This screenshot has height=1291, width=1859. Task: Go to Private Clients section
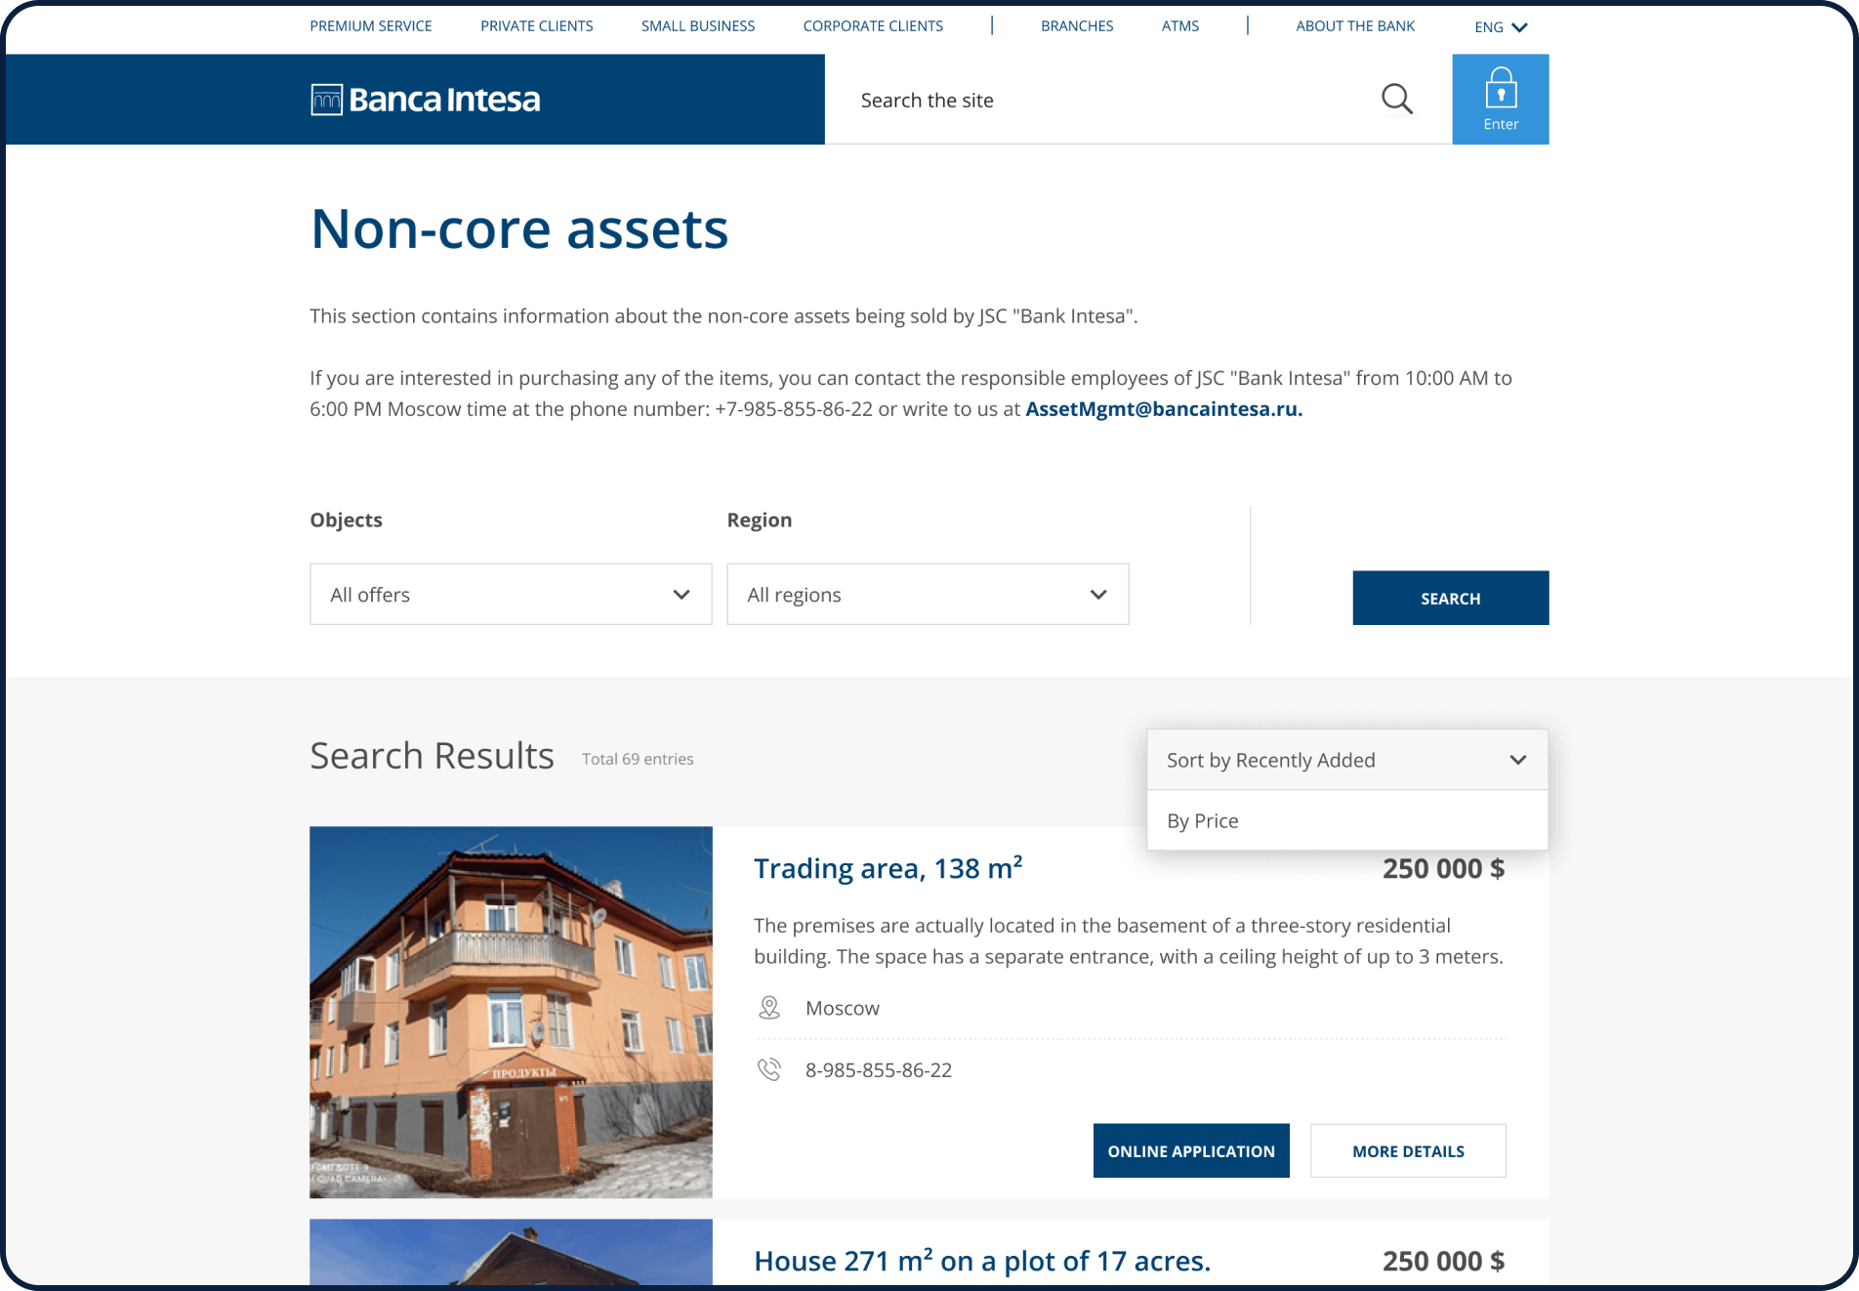point(536,26)
